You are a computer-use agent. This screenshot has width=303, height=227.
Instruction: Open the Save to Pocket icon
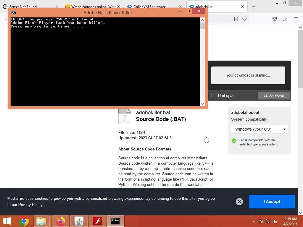pyautogui.click(x=275, y=19)
